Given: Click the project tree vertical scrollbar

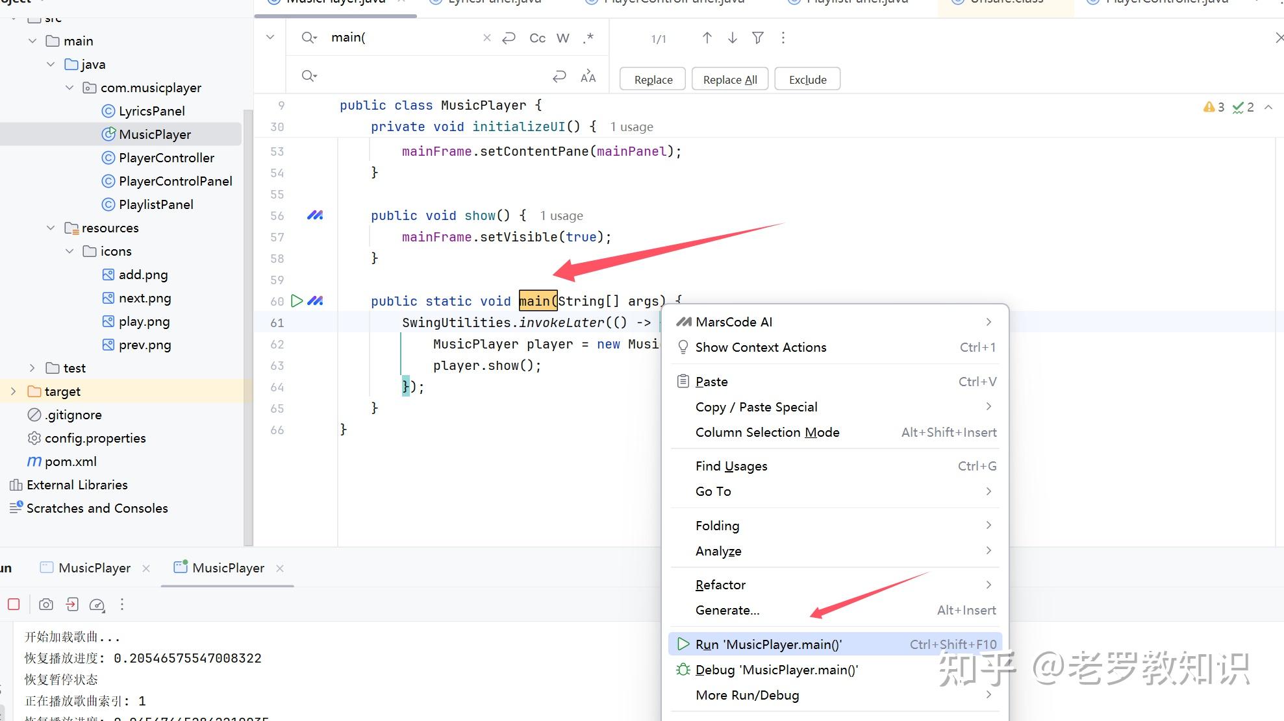Looking at the screenshot, I should click(247, 324).
